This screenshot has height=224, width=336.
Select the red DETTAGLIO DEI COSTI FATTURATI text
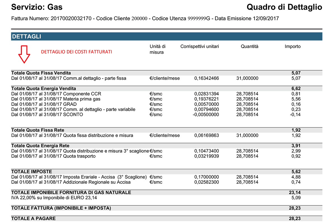[77, 52]
